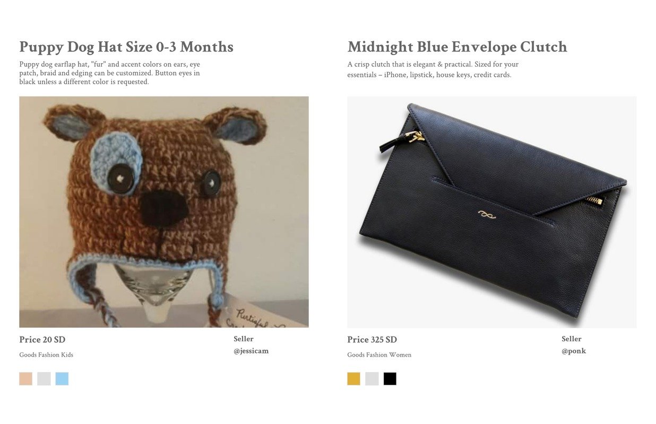The width and height of the screenshot is (656, 424).
Task: Click the puppy hat description text
Action: point(110,73)
